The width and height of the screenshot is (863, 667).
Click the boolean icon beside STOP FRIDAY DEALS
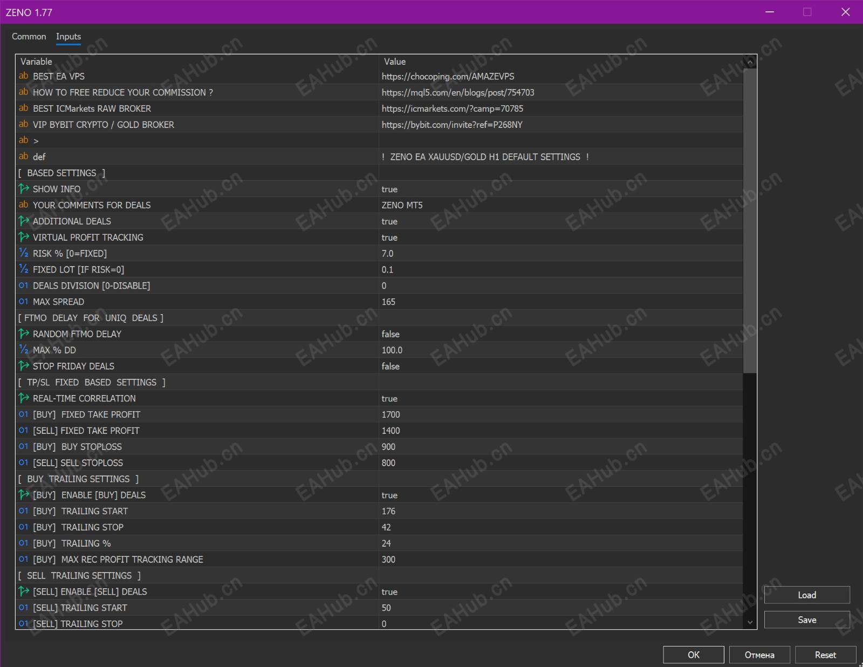coord(23,366)
